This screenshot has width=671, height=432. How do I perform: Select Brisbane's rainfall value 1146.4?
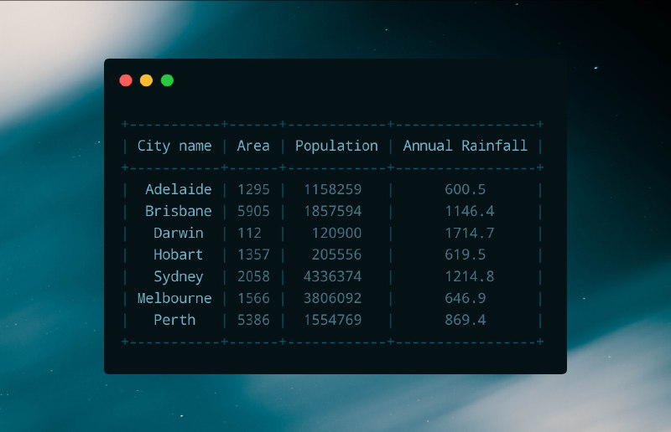pos(470,211)
